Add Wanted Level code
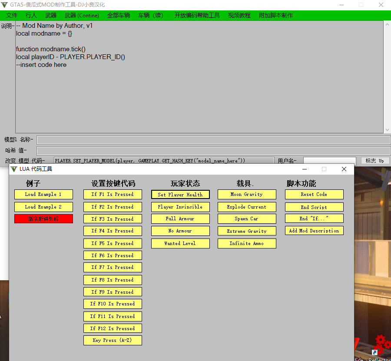The width and height of the screenshot is (391, 361). (180, 243)
